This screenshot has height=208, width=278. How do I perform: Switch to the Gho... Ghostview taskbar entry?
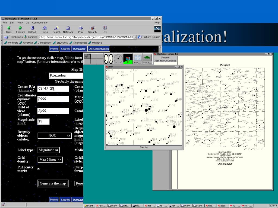click(211, 206)
